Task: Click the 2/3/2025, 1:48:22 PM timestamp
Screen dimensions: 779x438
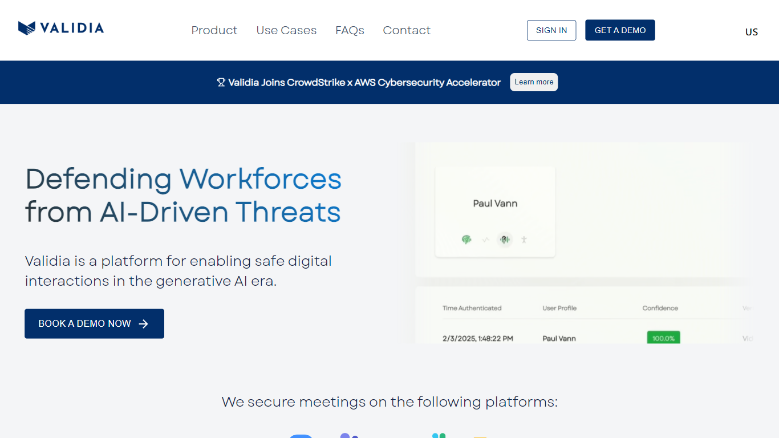Action: [478, 338]
